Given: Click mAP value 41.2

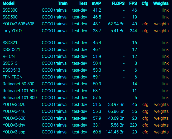Looking at the screenshot, I should [x=97, y=10].
